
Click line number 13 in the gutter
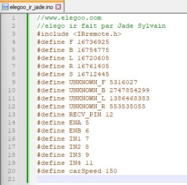pyautogui.click(x=12, y=114)
